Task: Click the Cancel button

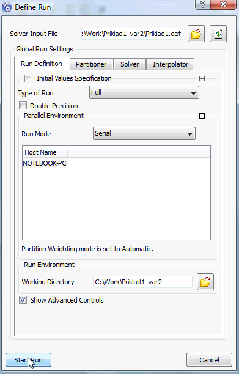Action: [x=209, y=360]
